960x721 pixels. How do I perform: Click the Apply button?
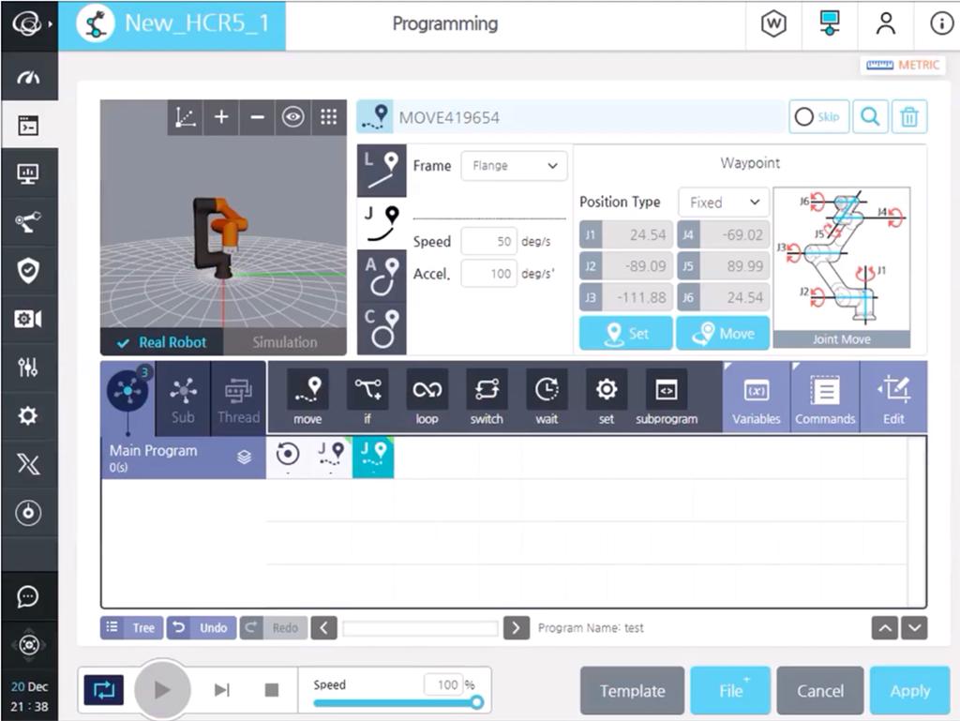pos(909,691)
